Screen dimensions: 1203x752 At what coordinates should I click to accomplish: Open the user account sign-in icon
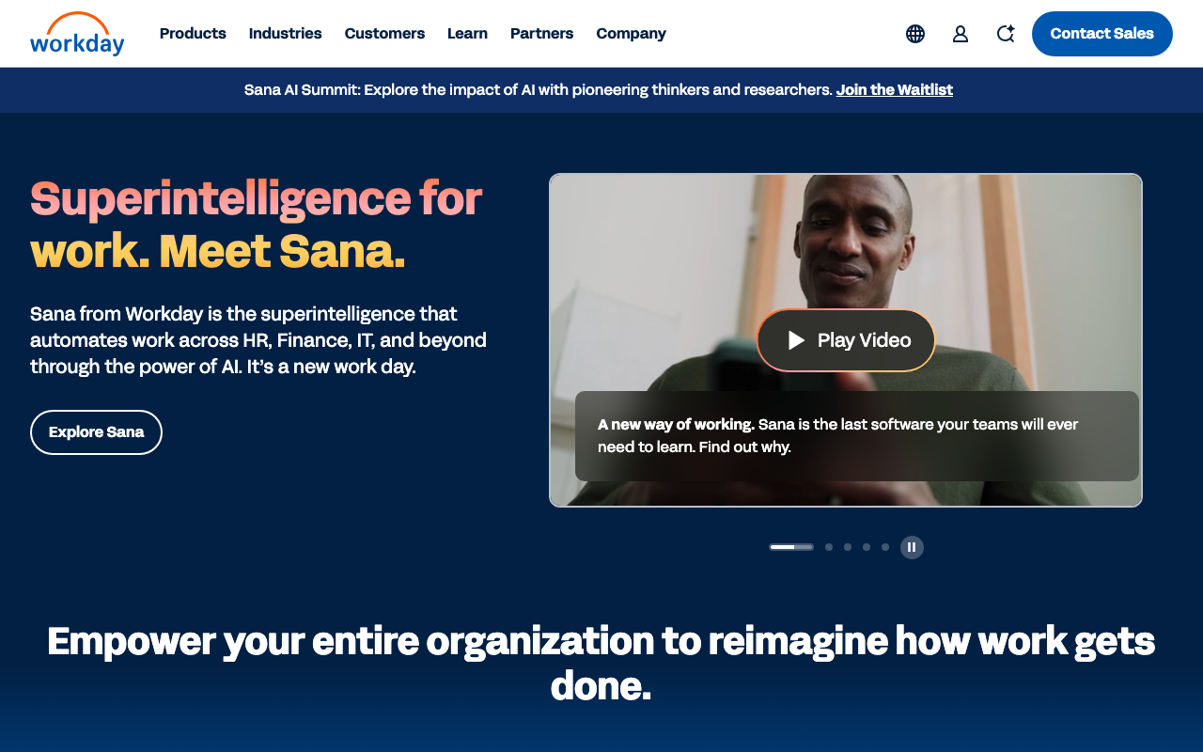click(961, 34)
